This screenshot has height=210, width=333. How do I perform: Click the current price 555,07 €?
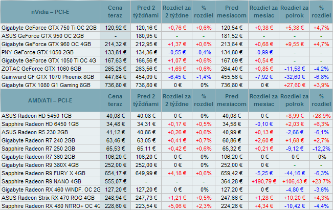(x=115, y=181)
